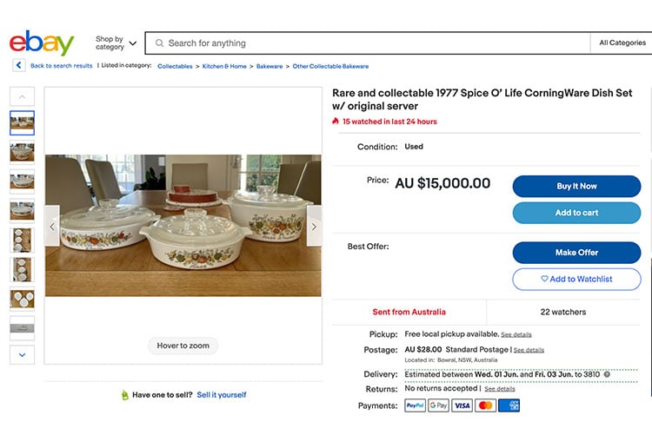652x448 pixels.
Task: Open the All Categories dropdown
Action: click(622, 43)
